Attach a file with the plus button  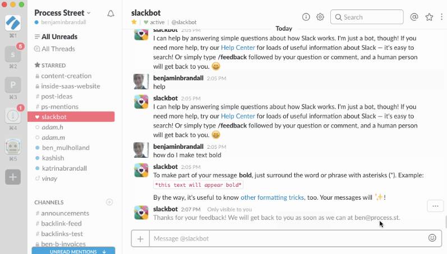pyautogui.click(x=140, y=239)
